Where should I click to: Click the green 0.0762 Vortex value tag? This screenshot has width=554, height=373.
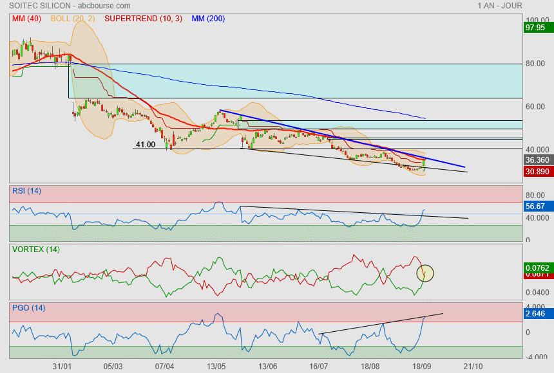pyautogui.click(x=537, y=266)
